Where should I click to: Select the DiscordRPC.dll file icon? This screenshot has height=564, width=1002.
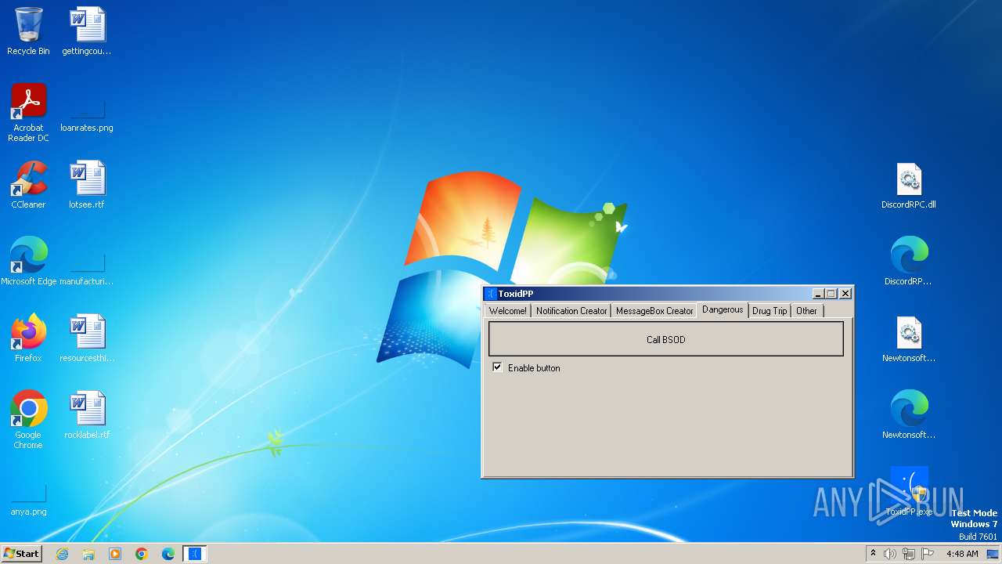(909, 185)
